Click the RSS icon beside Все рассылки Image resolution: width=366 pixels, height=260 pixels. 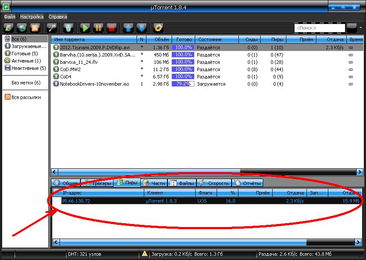(x=7, y=97)
